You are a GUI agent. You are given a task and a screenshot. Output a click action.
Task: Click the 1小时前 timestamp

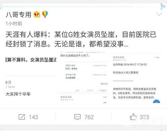click(x=14, y=24)
